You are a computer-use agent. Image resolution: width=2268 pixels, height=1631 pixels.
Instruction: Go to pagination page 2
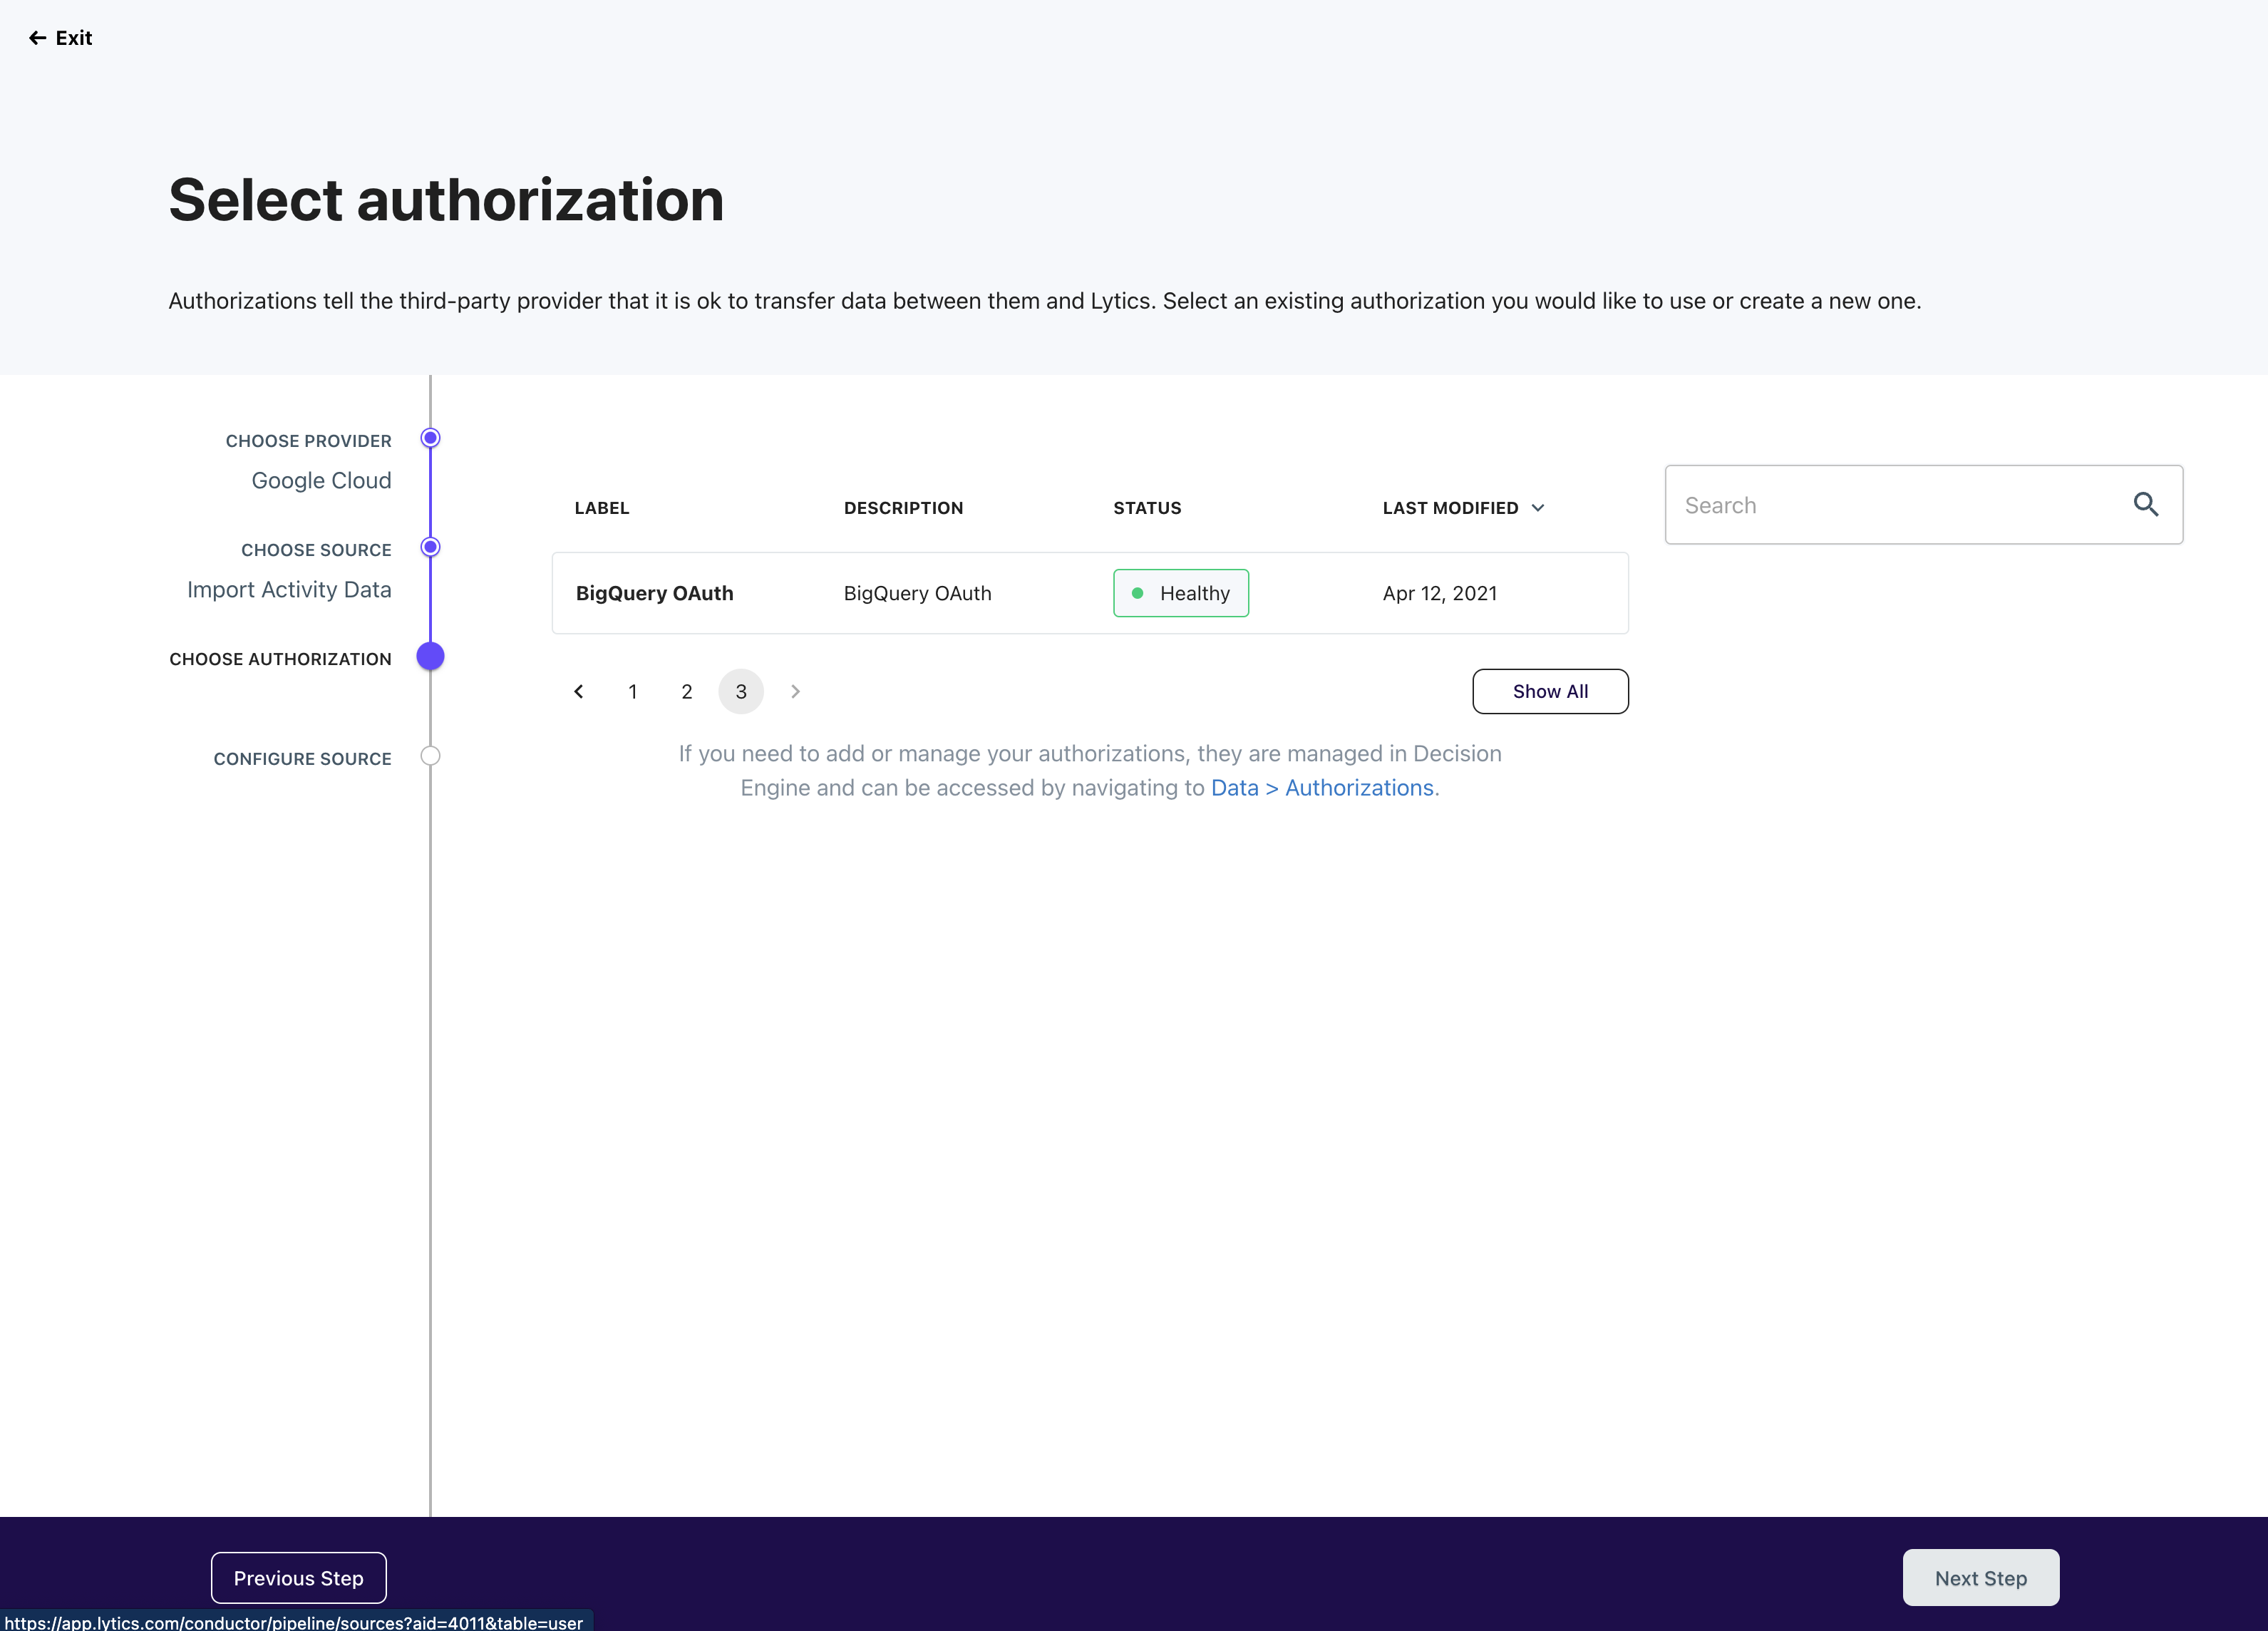(687, 691)
